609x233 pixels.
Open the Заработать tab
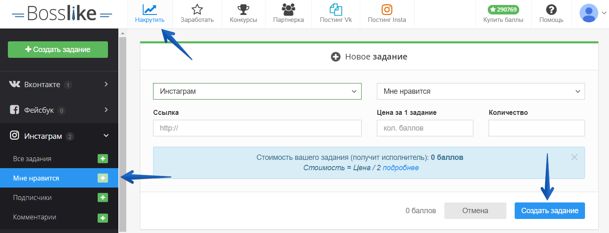[x=197, y=14]
